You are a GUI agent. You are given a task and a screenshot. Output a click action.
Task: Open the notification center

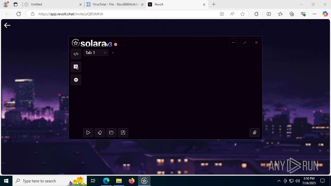(322, 181)
